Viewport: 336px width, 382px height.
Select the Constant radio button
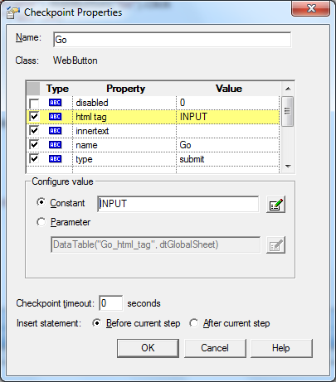(41, 202)
